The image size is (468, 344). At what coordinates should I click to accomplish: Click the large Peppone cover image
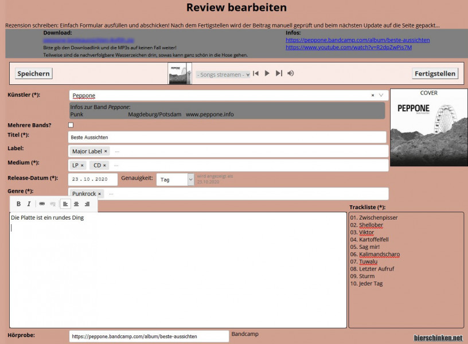tap(429, 127)
